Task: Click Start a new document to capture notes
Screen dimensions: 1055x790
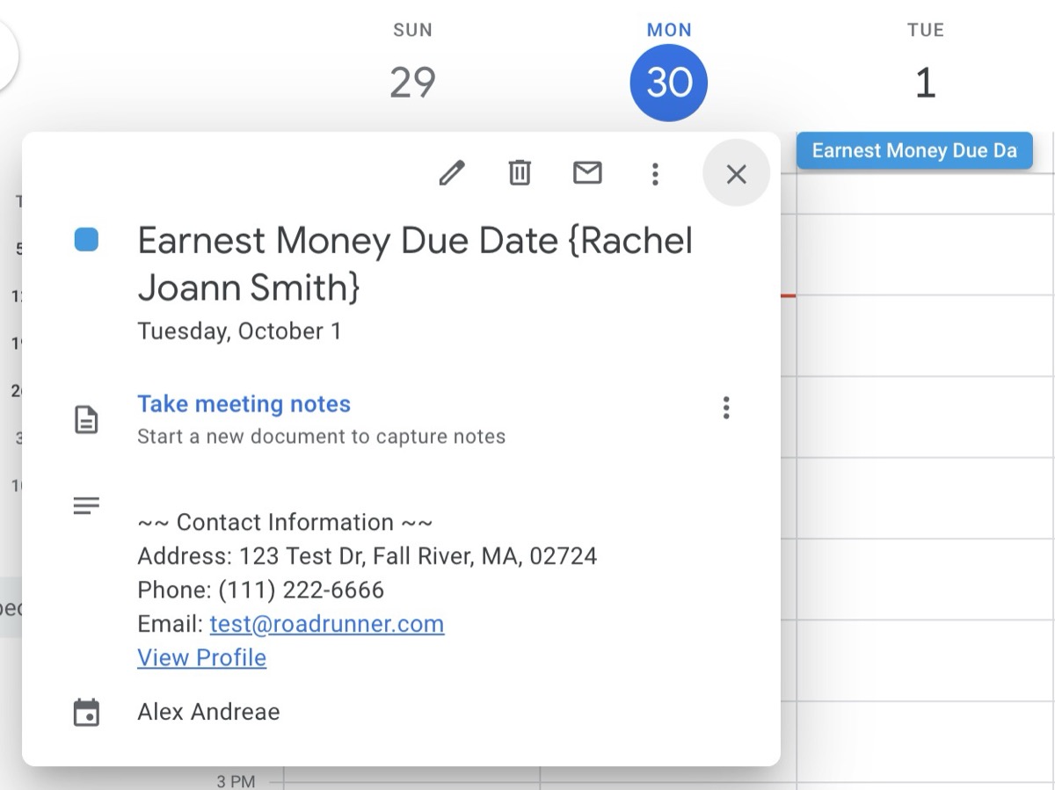Action: (x=322, y=437)
